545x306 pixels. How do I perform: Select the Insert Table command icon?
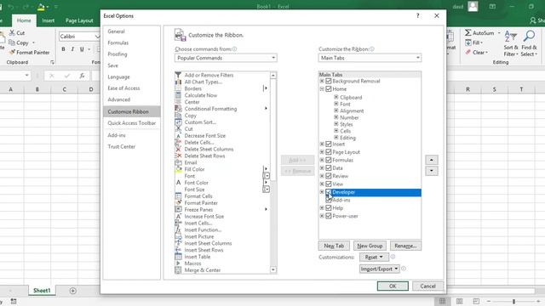click(x=178, y=257)
